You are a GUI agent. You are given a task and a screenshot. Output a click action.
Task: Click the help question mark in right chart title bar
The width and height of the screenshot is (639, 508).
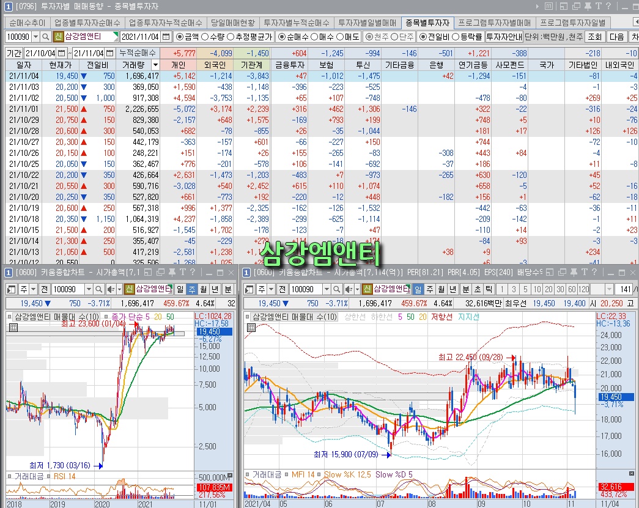[594, 272]
